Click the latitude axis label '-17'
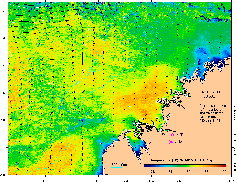Screen dimensions: 237x183 click(3, 148)
